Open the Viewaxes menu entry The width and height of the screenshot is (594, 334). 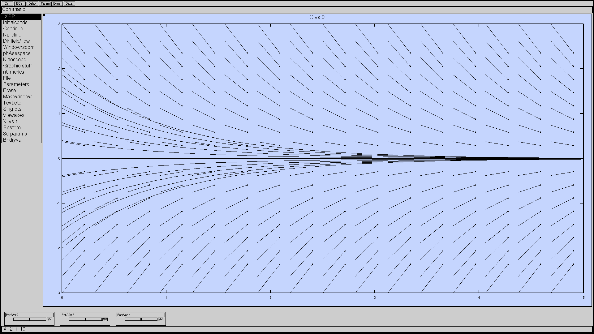click(x=21, y=115)
